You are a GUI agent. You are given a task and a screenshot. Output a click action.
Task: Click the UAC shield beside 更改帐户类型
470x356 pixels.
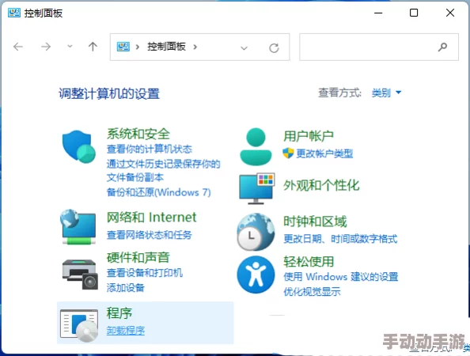[x=288, y=153]
